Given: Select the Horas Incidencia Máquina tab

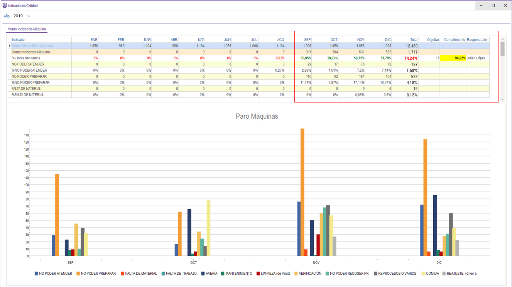Looking at the screenshot, I should click(x=27, y=29).
